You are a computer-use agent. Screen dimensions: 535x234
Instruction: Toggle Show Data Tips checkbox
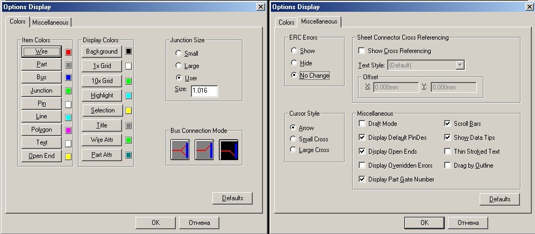tap(448, 138)
